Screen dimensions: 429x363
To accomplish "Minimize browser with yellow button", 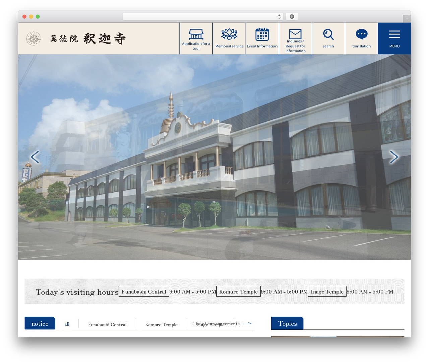I will (x=31, y=17).
